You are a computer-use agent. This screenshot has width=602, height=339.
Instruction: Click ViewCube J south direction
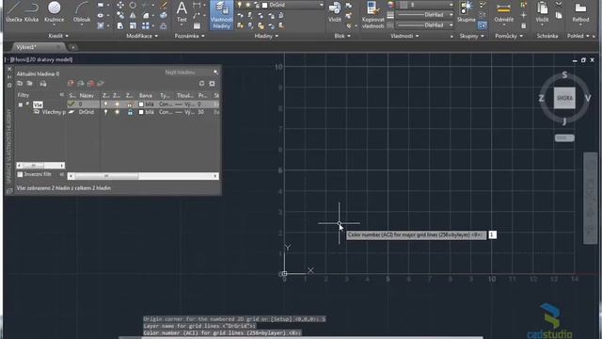(x=564, y=121)
